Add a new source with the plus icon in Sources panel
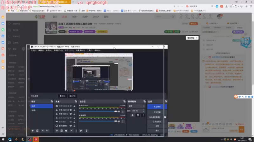Screen dimensions: 254x142 coord(57,131)
